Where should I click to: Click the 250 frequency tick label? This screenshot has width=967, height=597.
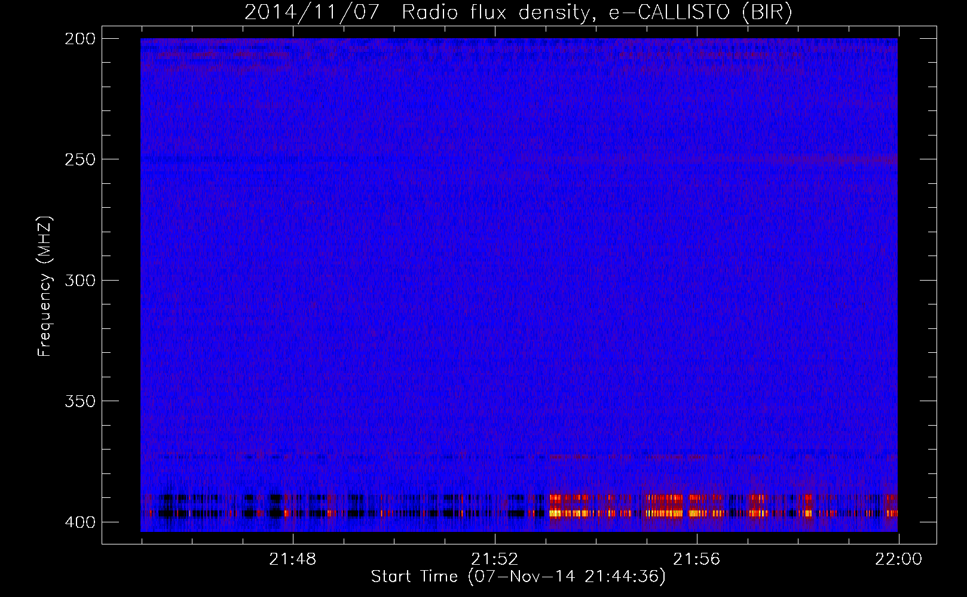[80, 159]
